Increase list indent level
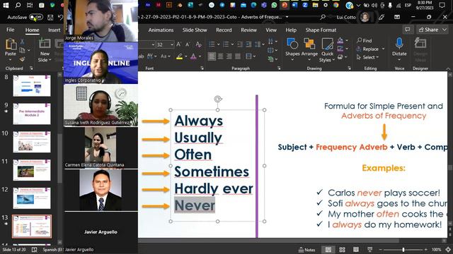Viewport: 453px width, 254px height. point(248,44)
